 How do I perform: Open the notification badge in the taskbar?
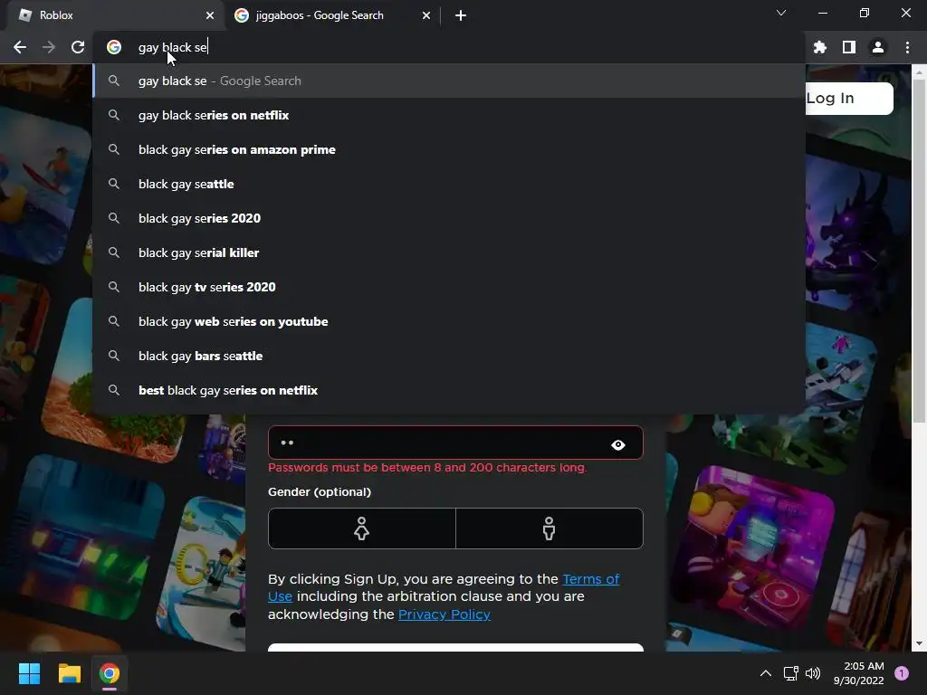902,673
